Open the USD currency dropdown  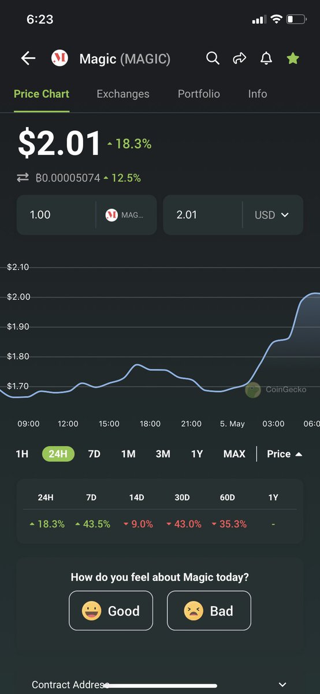point(271,215)
